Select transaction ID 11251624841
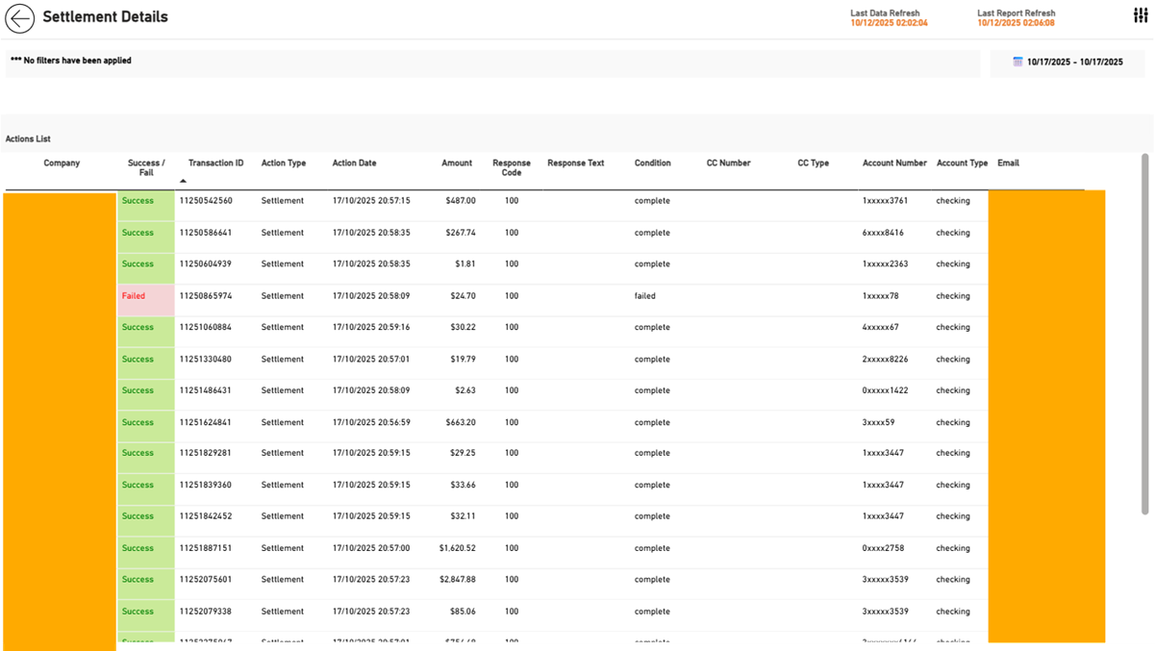The width and height of the screenshot is (1155, 651). click(x=206, y=422)
